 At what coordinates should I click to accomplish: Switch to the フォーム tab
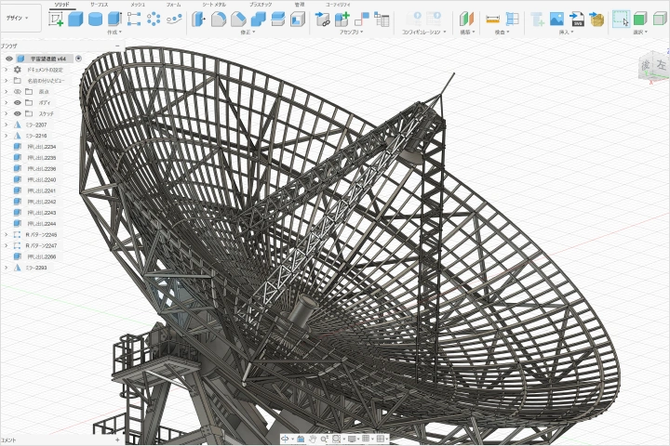(x=173, y=5)
